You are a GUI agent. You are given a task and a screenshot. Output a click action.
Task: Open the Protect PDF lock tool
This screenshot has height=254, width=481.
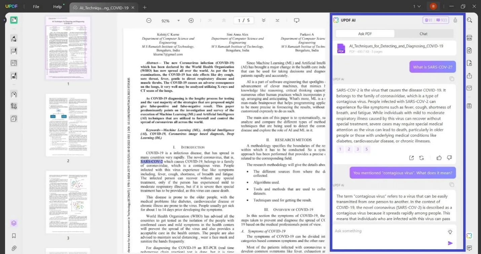[x=470, y=63]
